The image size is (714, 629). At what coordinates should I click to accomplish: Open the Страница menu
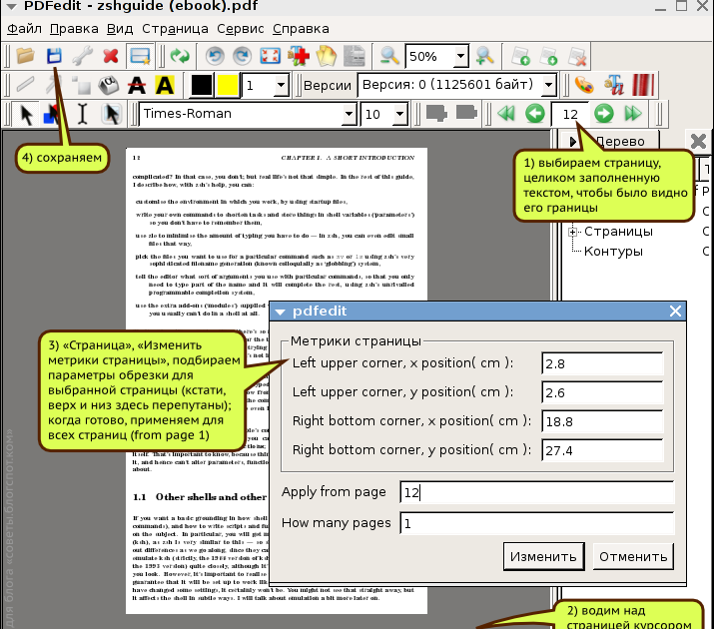[175, 29]
